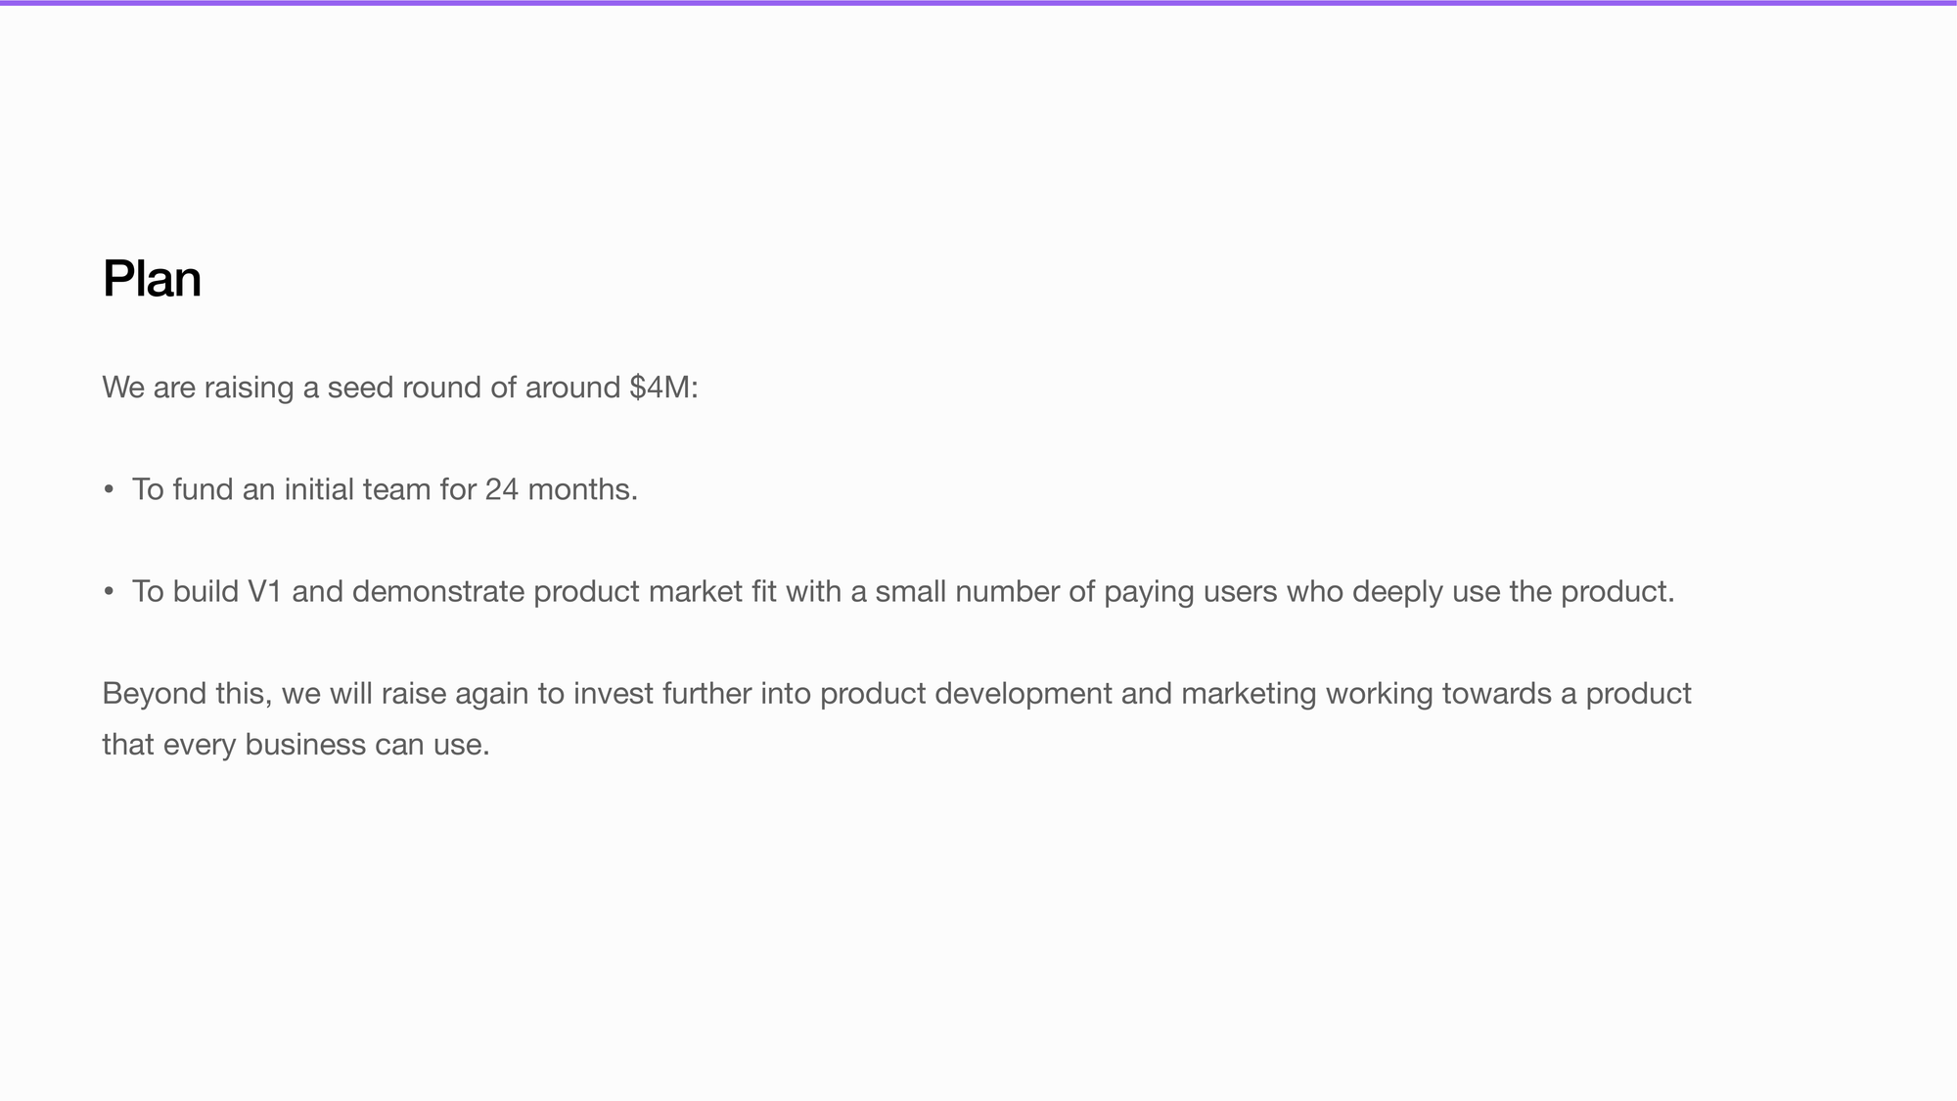Click the "24 months." text

(x=561, y=489)
